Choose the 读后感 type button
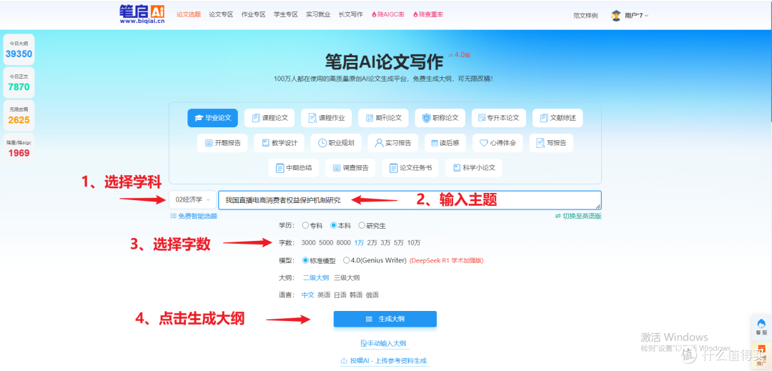 (x=446, y=143)
